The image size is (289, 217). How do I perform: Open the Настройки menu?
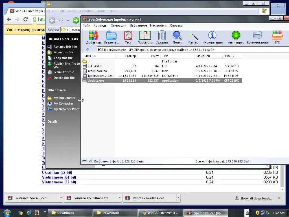(x=158, y=25)
